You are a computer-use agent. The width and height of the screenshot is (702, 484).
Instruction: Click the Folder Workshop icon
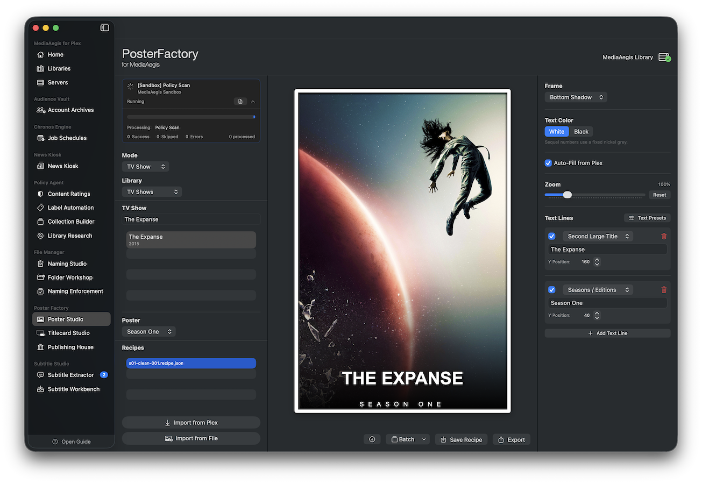40,277
